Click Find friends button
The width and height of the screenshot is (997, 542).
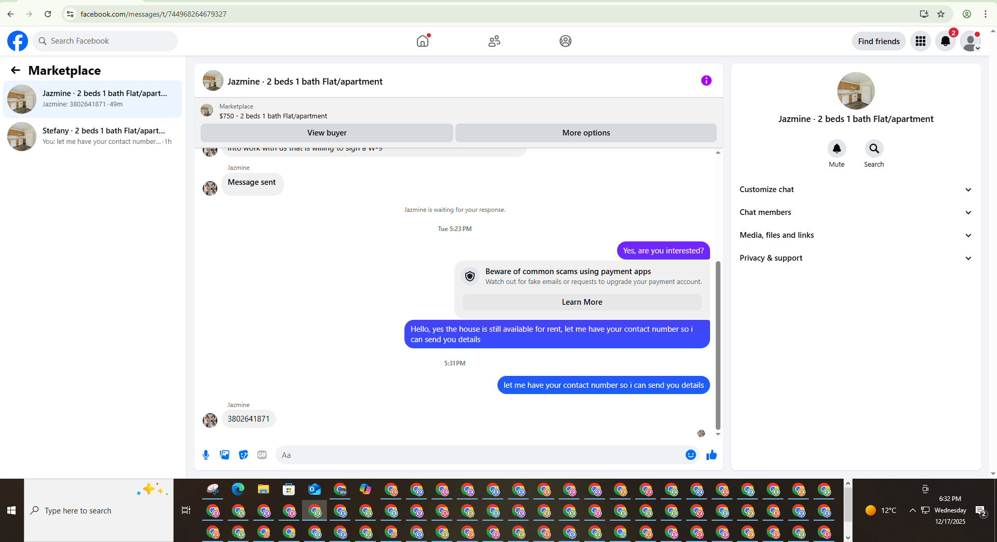(878, 41)
